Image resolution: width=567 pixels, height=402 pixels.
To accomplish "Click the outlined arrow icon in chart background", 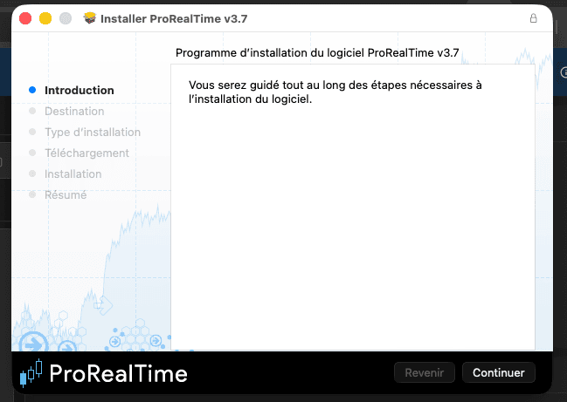I will pyautogui.click(x=103, y=306).
